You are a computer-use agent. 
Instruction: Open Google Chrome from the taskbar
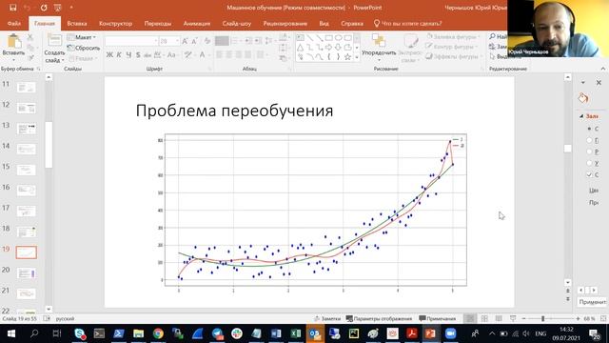click(x=158, y=333)
